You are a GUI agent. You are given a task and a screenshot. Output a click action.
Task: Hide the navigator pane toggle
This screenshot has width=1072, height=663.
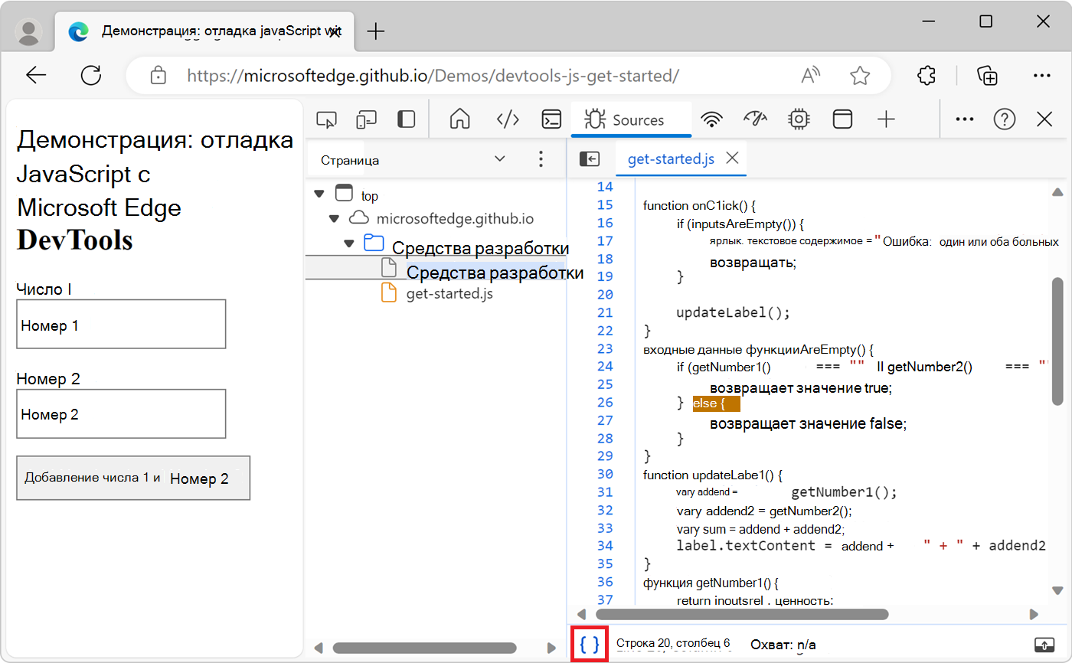point(589,158)
